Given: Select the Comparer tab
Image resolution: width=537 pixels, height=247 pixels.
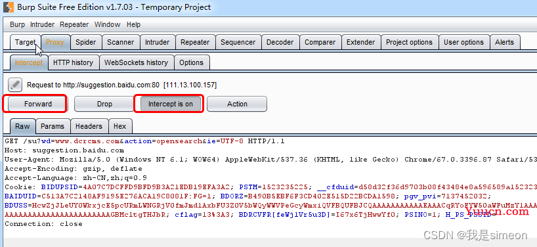Looking at the screenshot, I should [320, 42].
